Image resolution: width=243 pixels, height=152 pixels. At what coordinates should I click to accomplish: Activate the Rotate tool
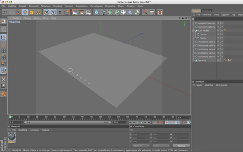tap(38, 12)
